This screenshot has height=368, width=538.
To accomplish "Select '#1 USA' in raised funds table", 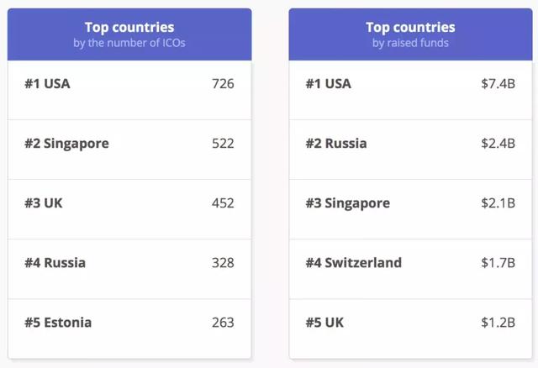I will pos(410,90).
